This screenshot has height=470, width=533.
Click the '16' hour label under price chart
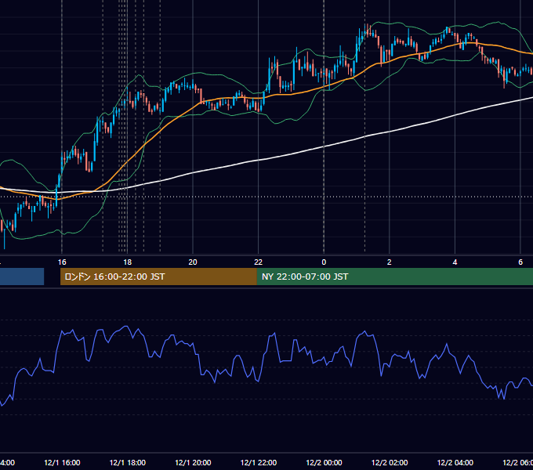click(x=62, y=262)
